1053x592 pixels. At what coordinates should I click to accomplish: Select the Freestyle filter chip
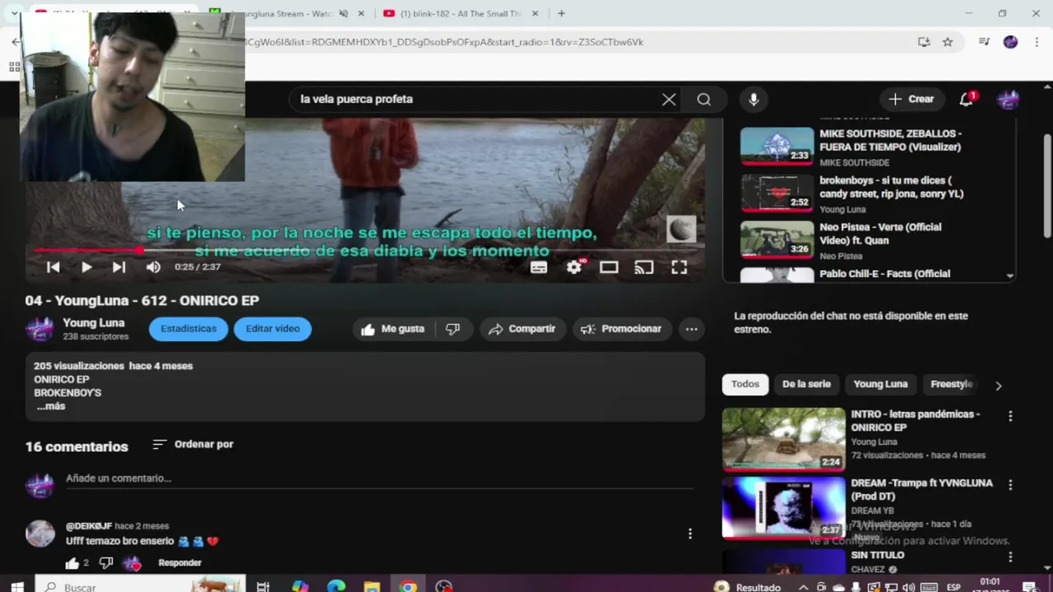(x=952, y=384)
